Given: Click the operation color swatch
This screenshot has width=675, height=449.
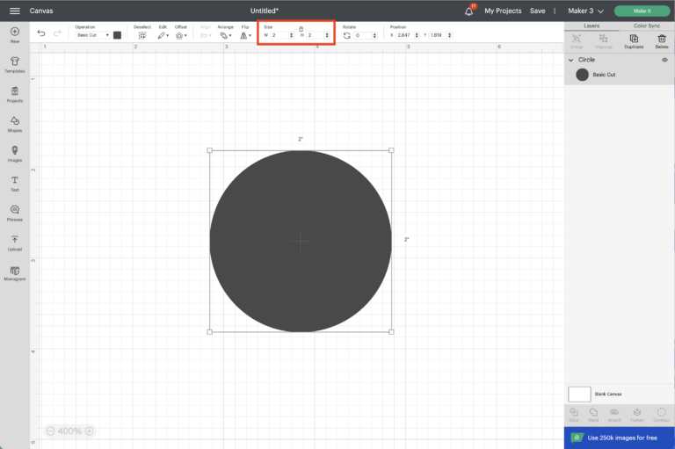Looking at the screenshot, I should (117, 35).
